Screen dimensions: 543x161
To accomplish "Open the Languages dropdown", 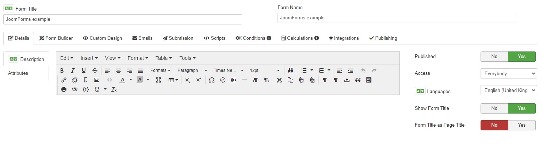I will pos(509,90).
